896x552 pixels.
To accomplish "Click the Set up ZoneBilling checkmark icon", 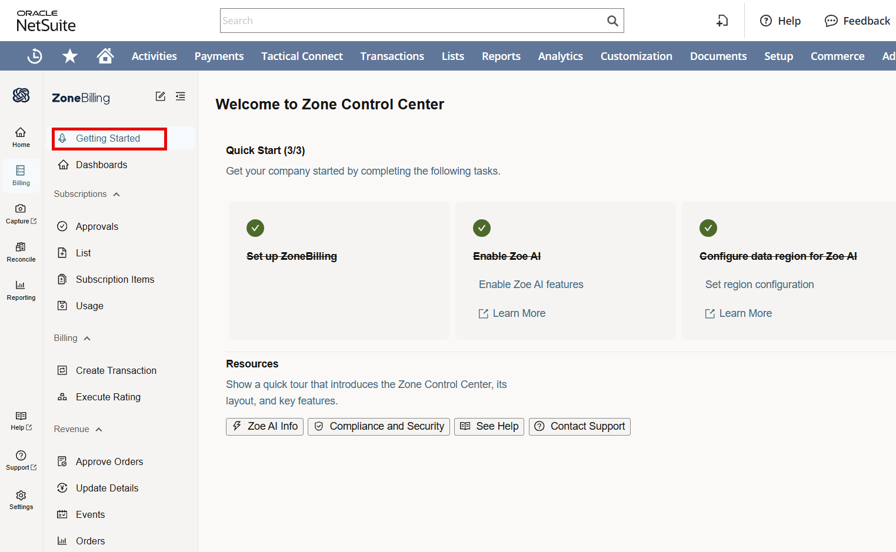I will (255, 228).
